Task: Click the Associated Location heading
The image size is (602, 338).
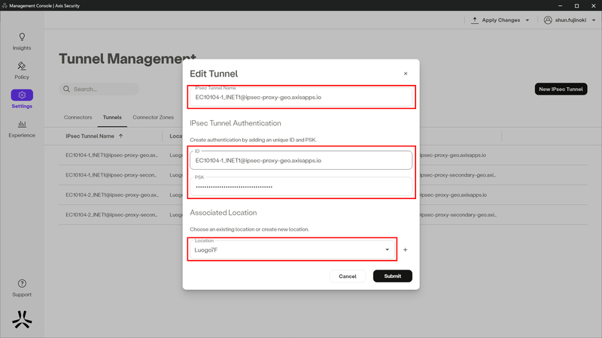Action: [223, 213]
